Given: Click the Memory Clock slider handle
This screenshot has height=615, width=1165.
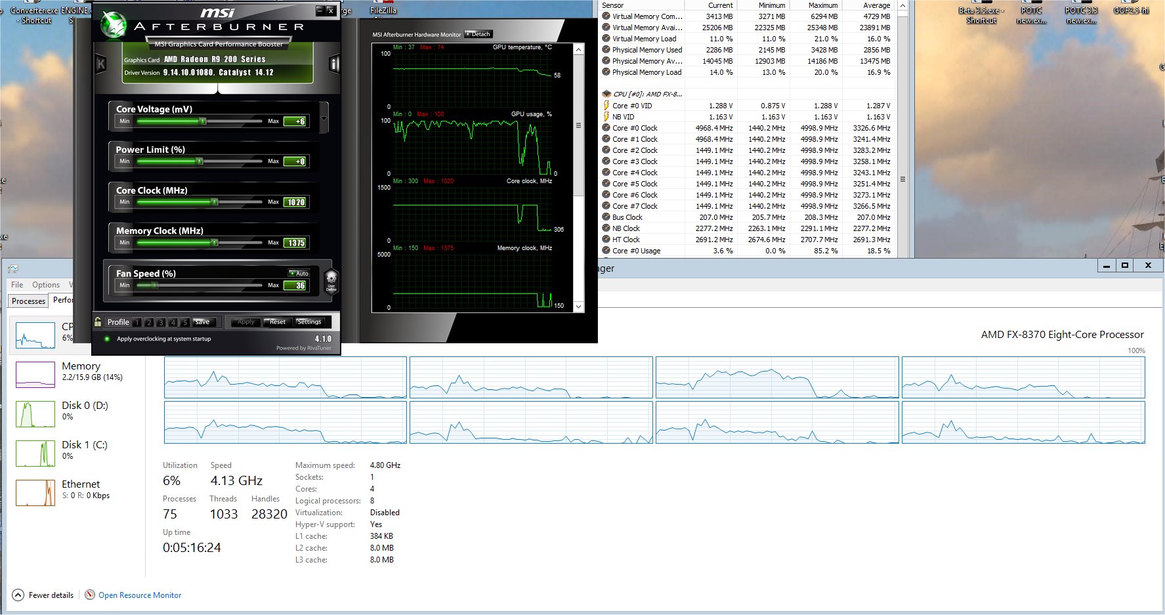Looking at the screenshot, I should click(x=214, y=242).
